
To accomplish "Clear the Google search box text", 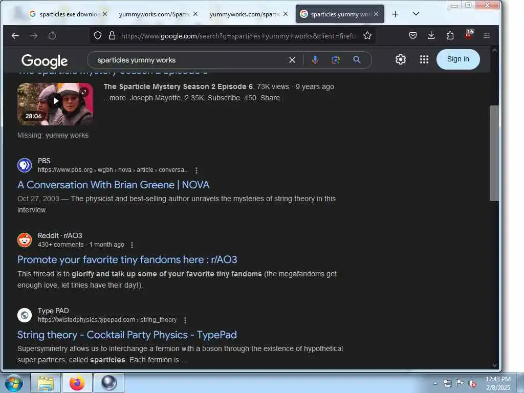I will tap(292, 60).
